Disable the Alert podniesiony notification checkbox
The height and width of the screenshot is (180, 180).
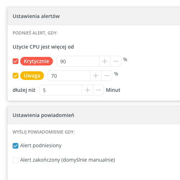[15, 146]
